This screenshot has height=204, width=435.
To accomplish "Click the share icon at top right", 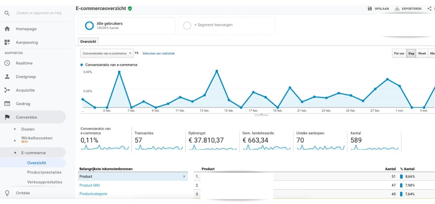I will coord(430,8).
